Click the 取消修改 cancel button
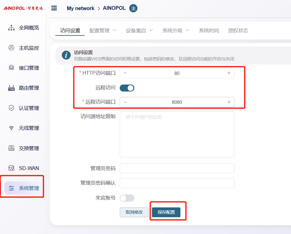This screenshot has width=291, height=234. [x=134, y=212]
